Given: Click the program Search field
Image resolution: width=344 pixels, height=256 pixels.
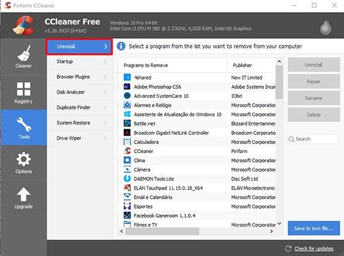Looking at the screenshot, I should pyautogui.click(x=313, y=139).
